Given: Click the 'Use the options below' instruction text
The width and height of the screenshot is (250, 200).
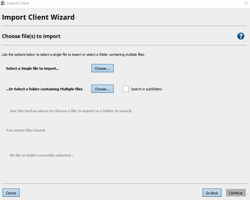Looking at the screenshot, I should pos(73,55).
